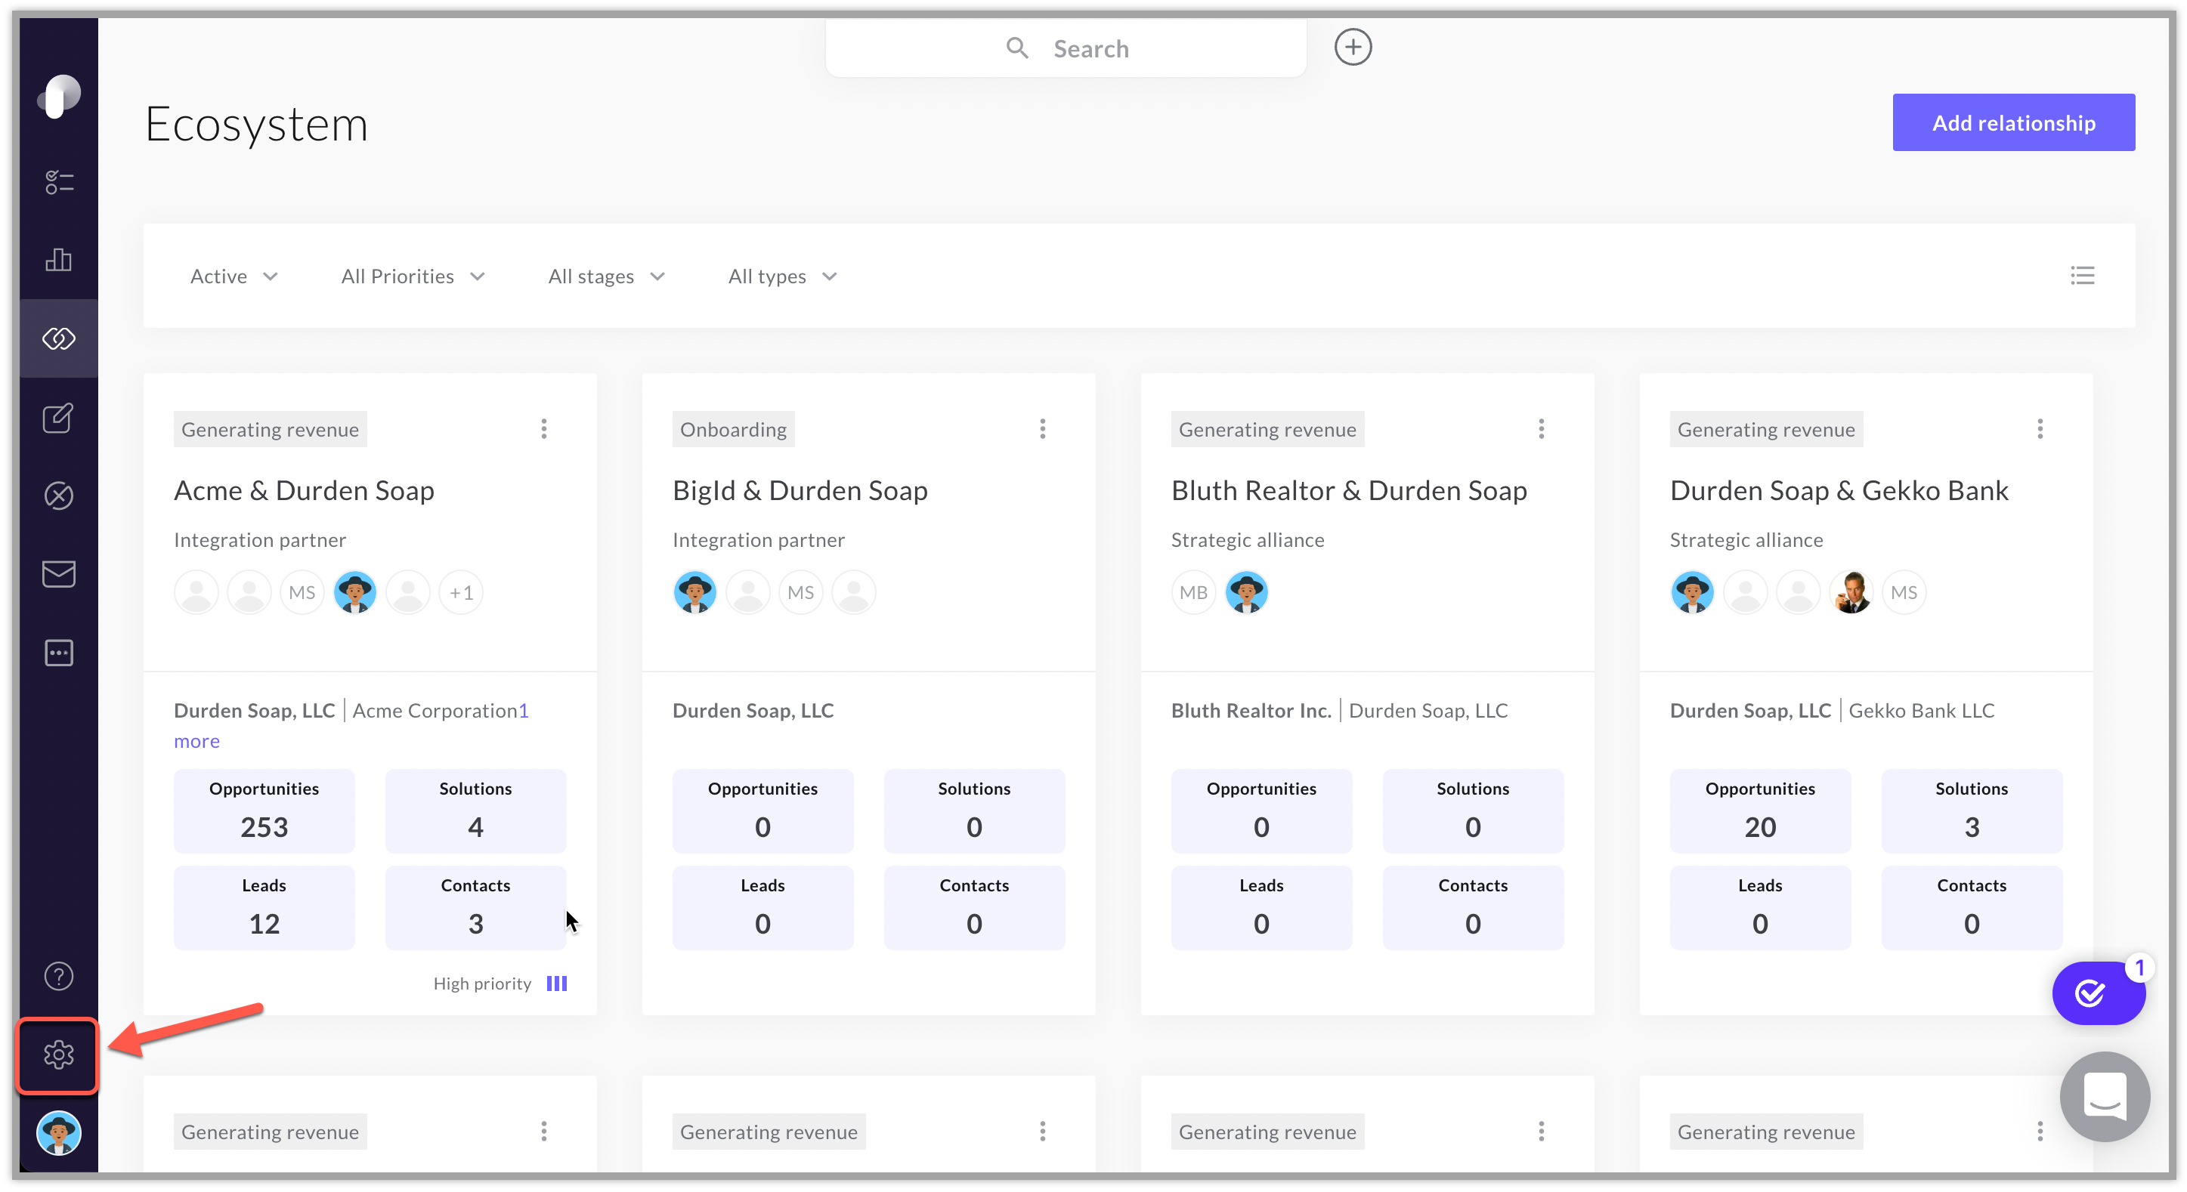Click the suited man avatar on Gekko Bank card
The width and height of the screenshot is (2187, 1192).
(x=1851, y=592)
